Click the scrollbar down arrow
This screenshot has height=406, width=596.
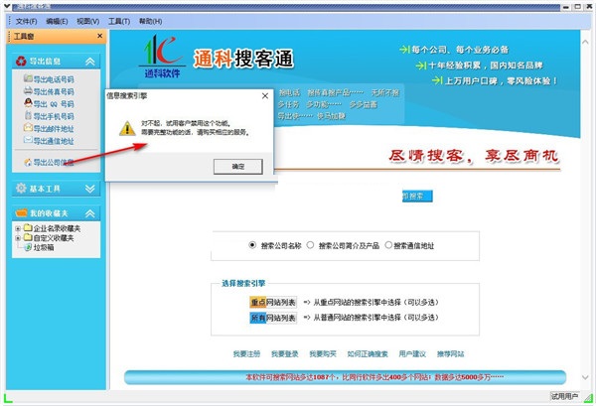coord(585,377)
